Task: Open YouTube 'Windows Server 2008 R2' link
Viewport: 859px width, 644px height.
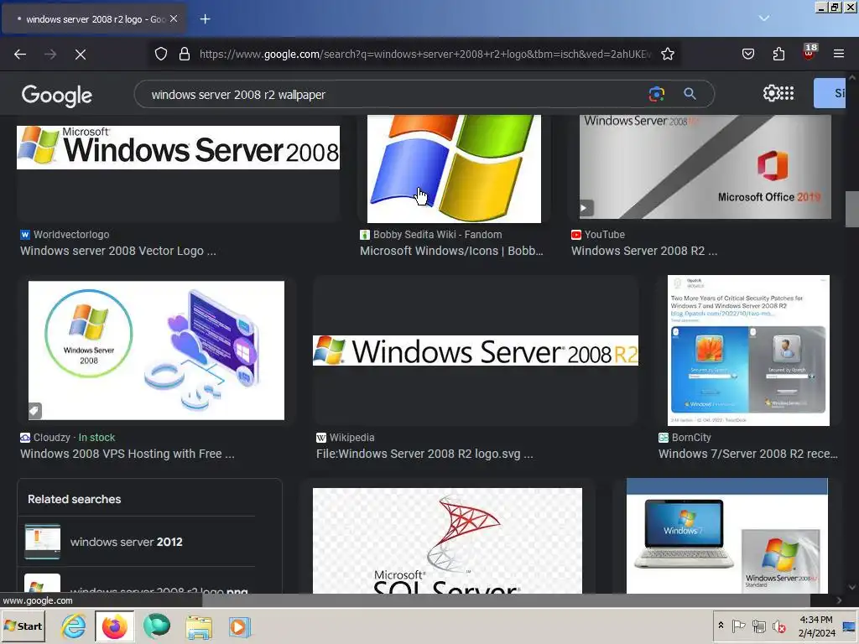Action: tap(644, 251)
